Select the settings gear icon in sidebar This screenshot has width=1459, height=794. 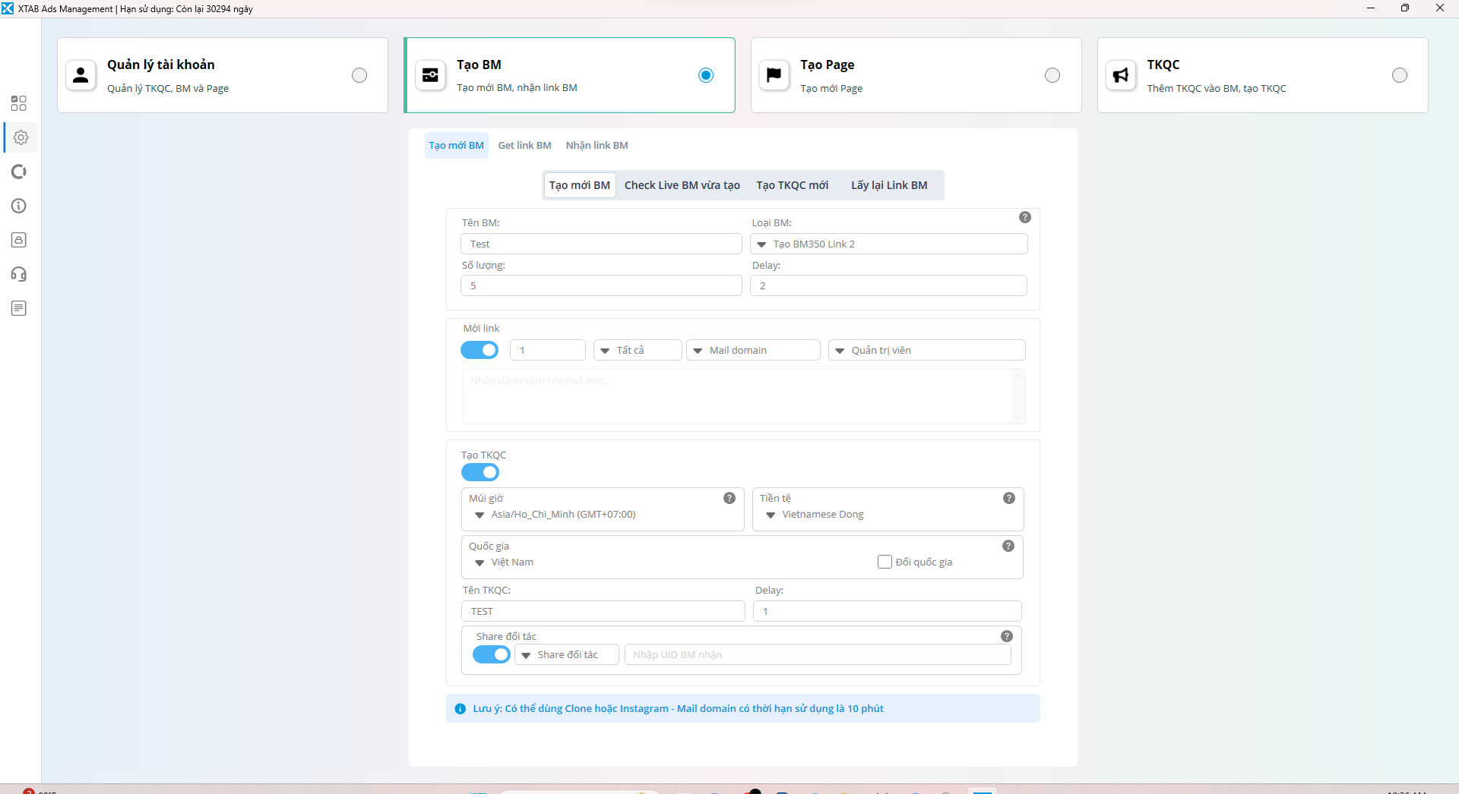(21, 137)
